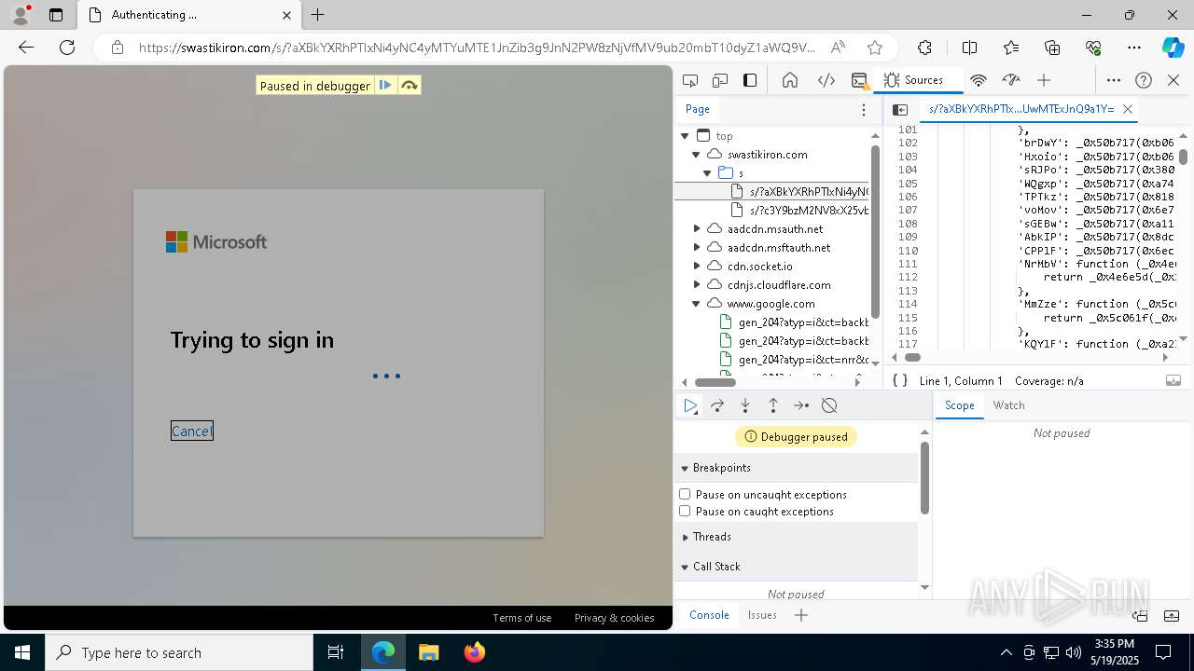Open the DevTools help icon

1144,80
